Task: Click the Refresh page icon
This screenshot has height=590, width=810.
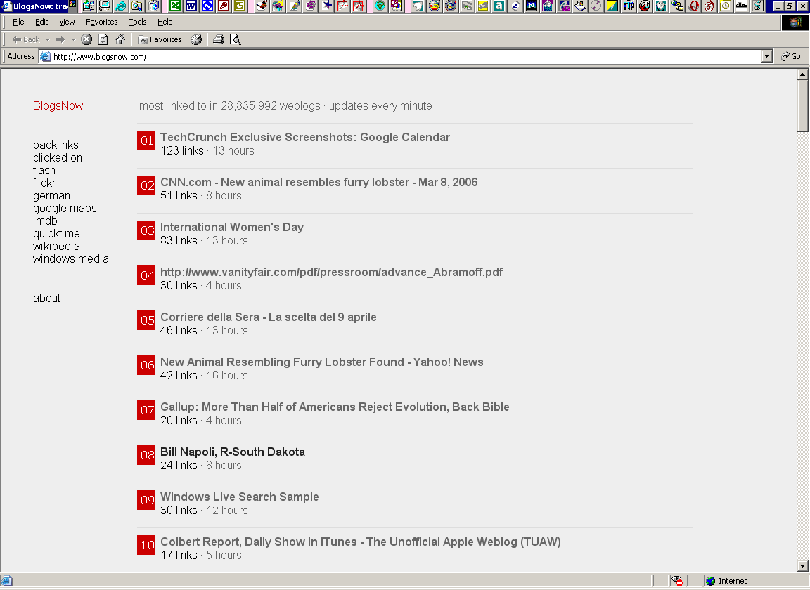Action: point(103,39)
